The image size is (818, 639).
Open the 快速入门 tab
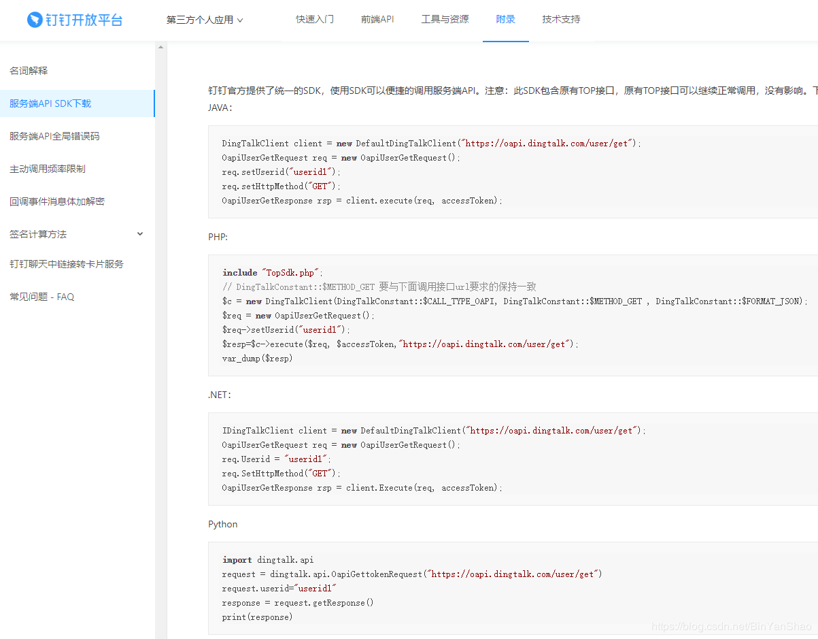(x=314, y=20)
